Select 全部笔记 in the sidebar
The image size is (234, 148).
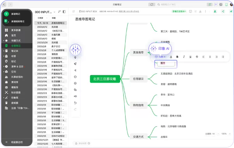16,46
